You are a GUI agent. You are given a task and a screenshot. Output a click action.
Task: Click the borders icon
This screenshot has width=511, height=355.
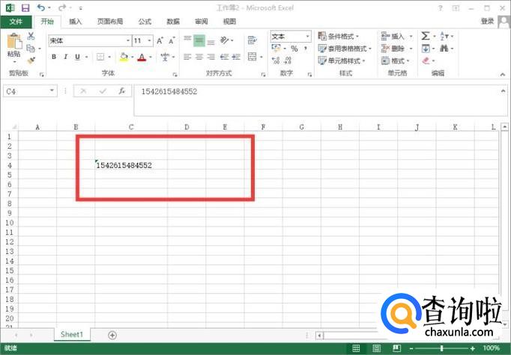pos(100,57)
